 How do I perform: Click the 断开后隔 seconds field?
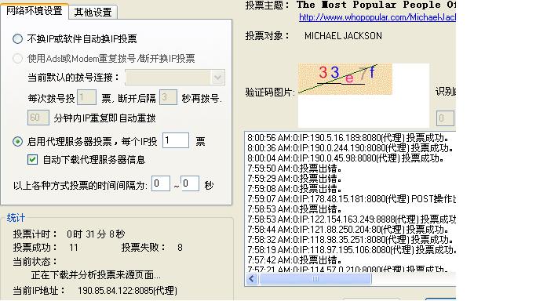click(x=168, y=98)
